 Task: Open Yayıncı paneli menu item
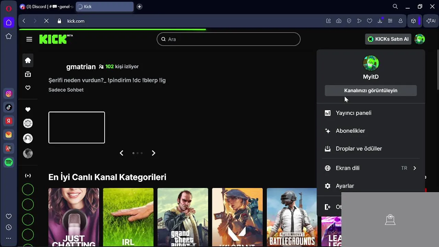coord(371,113)
